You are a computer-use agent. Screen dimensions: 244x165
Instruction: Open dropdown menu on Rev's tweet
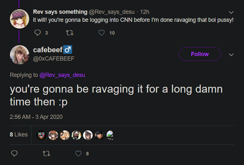pos(231,12)
